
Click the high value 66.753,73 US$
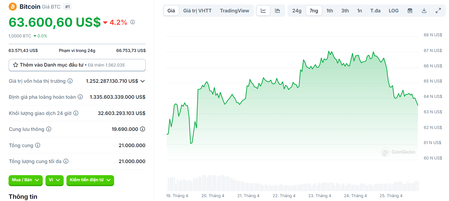coord(131,51)
